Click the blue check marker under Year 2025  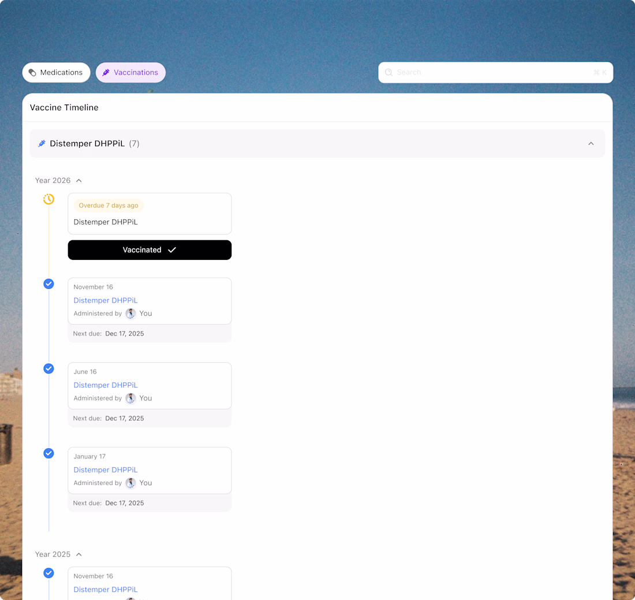tap(48, 573)
